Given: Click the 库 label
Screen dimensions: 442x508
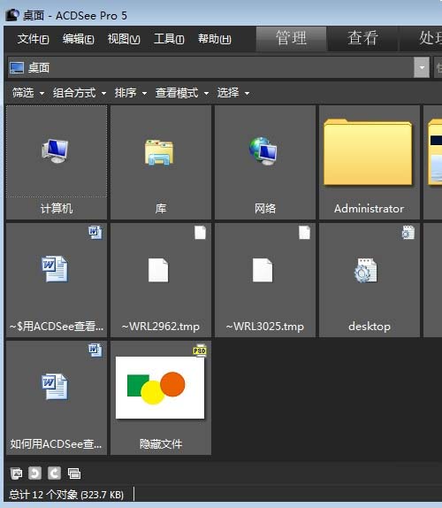Looking at the screenshot, I should pos(161,208).
